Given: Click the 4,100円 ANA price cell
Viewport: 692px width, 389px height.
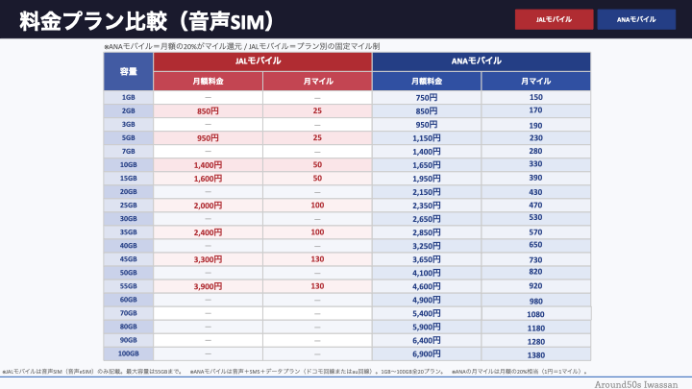Looking at the screenshot, I should point(426,273).
